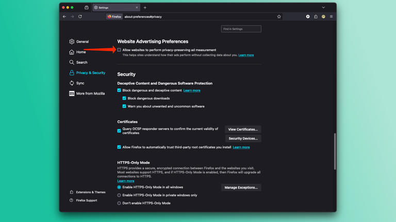Click the emoji profile icon in toolbar

(x=323, y=16)
